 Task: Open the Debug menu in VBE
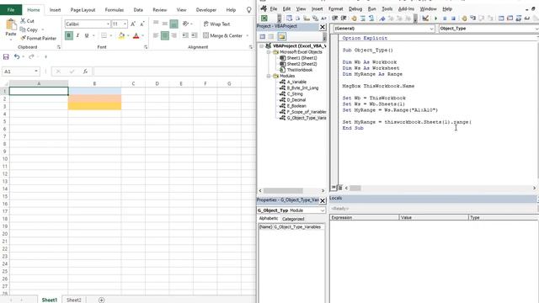tap(355, 9)
